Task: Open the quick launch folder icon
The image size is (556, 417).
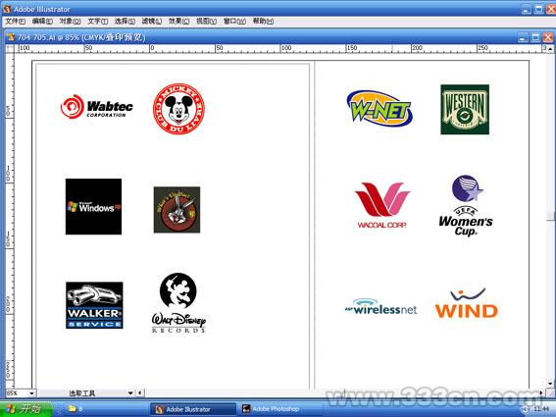Action: pyautogui.click(x=72, y=409)
